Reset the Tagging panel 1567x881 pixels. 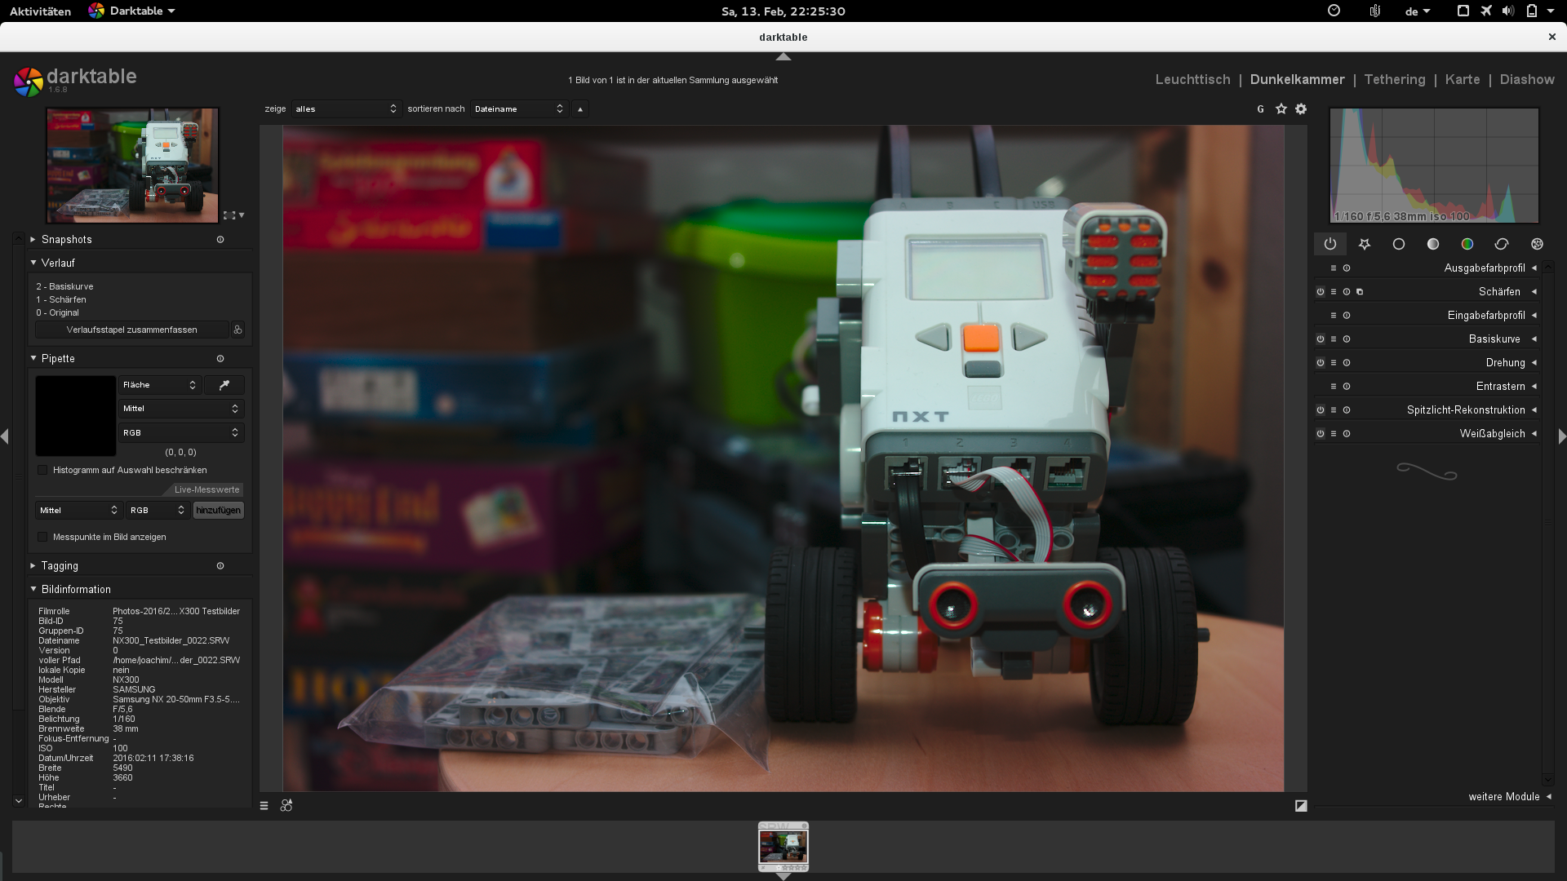point(220,566)
